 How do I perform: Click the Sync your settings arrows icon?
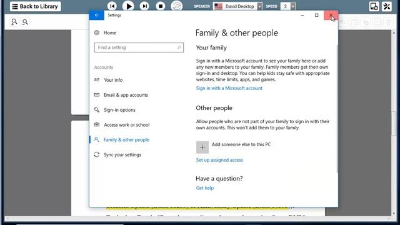(97, 154)
